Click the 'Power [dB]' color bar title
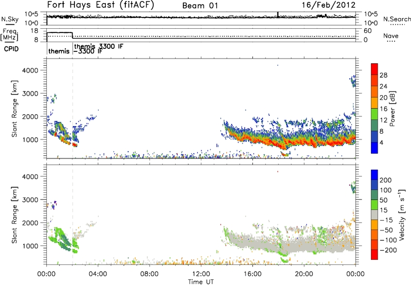This screenshot has height=285, width=411. [392, 109]
